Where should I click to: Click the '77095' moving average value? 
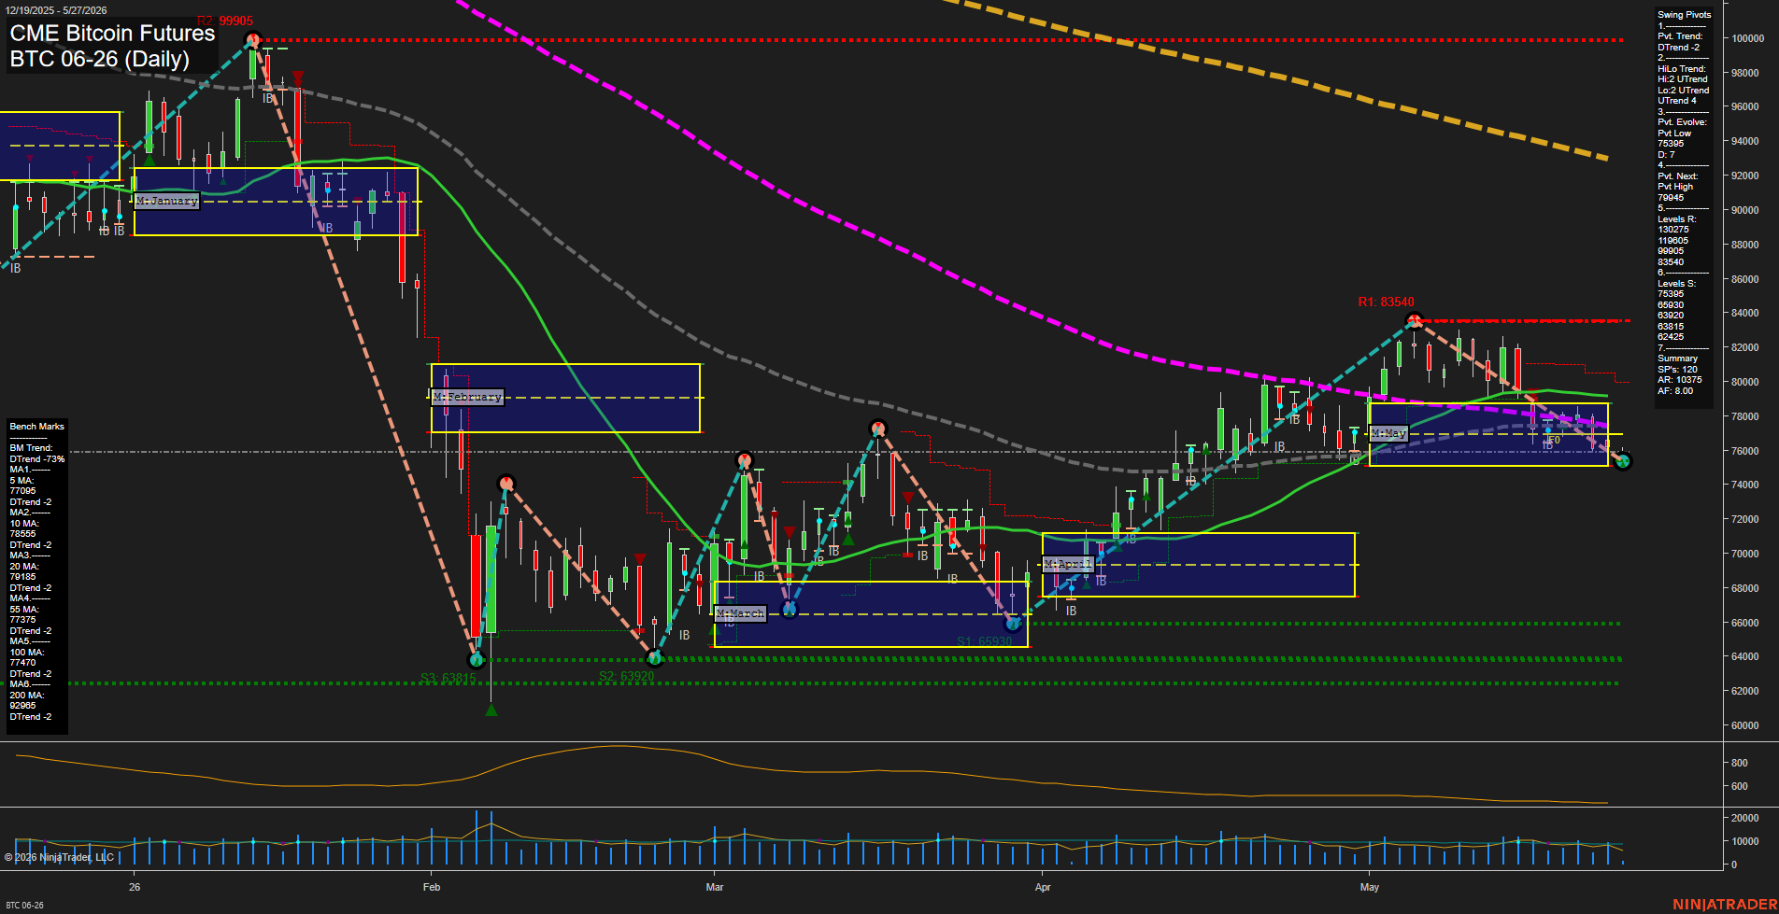tap(23, 491)
